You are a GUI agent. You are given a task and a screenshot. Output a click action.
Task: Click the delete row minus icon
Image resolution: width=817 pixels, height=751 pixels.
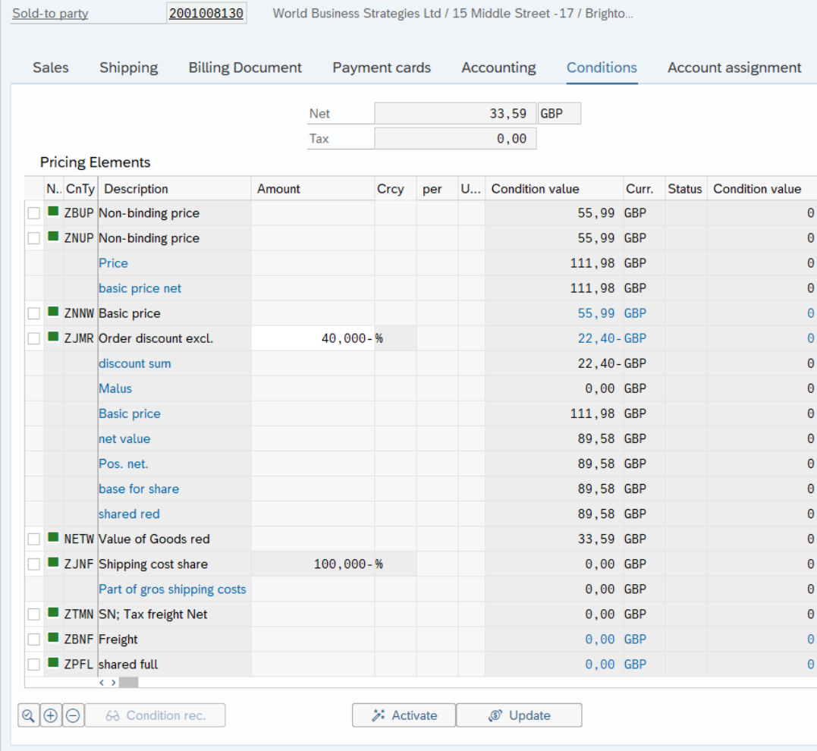73,715
